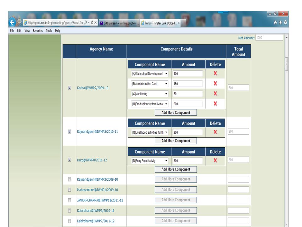Image resolution: width=302 pixels, height=227 pixels.
Task: Open the Durg@IWMP8/2011-12 agency link
Action: 92,160
